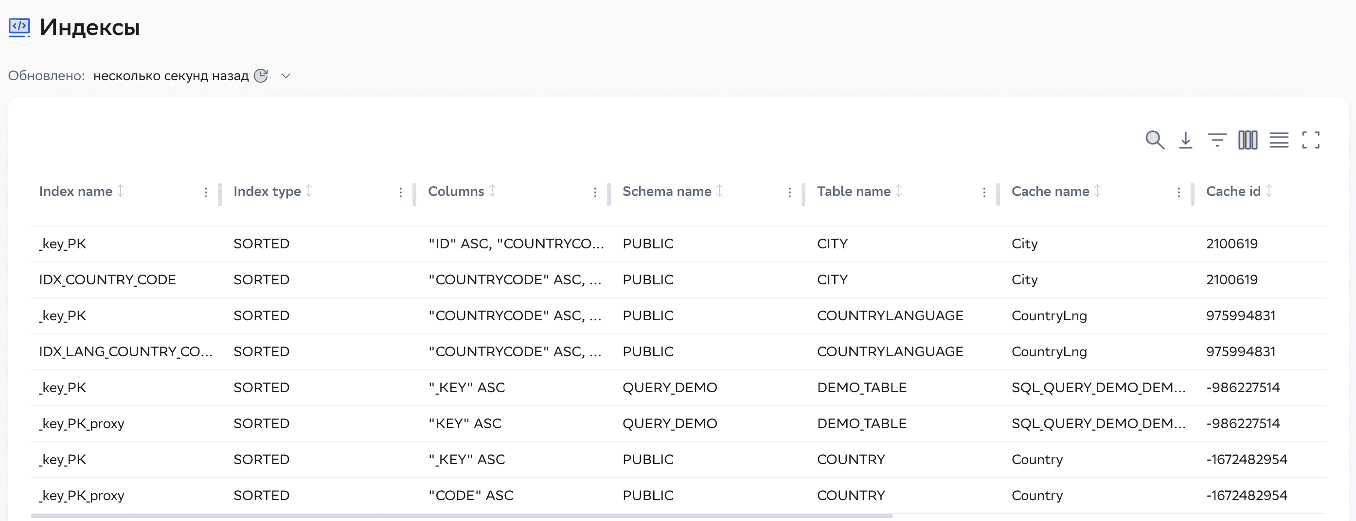Image resolution: width=1356 pixels, height=521 pixels.
Task: Click the Индексы page icon
Action: 18,27
